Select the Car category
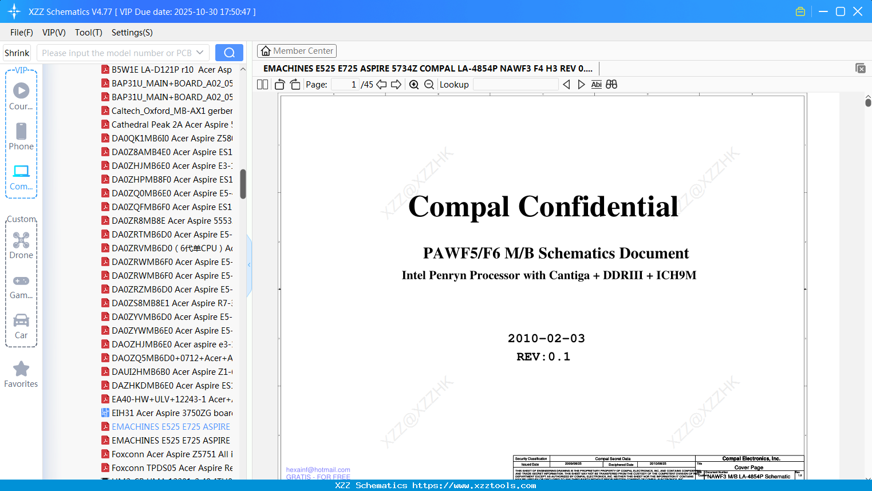Screen dimensions: 872x491 pos(21,326)
